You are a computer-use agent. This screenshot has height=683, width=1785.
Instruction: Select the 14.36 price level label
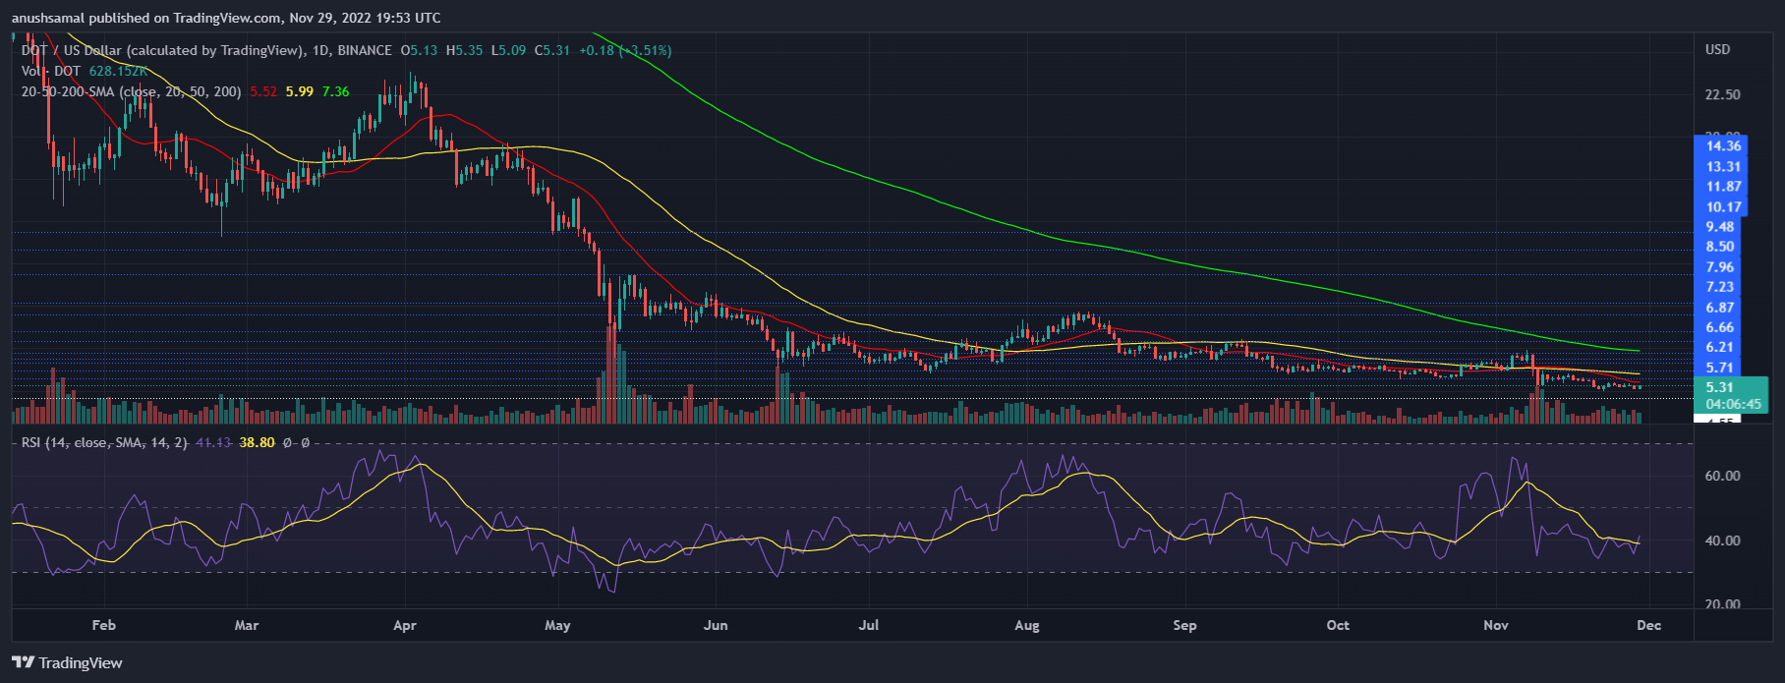[x=1723, y=146]
